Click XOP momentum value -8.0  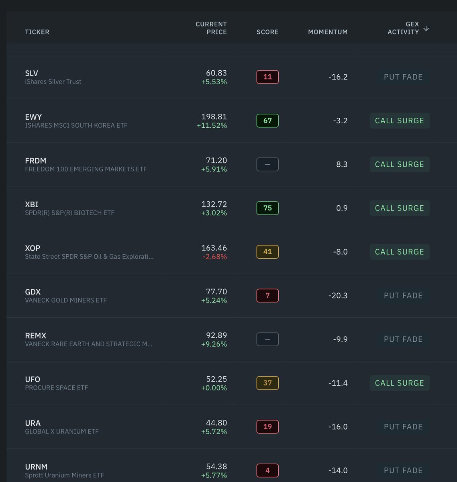tap(340, 252)
